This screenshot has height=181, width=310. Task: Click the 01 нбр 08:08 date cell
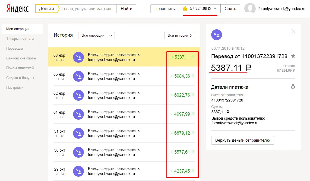tap(59, 115)
